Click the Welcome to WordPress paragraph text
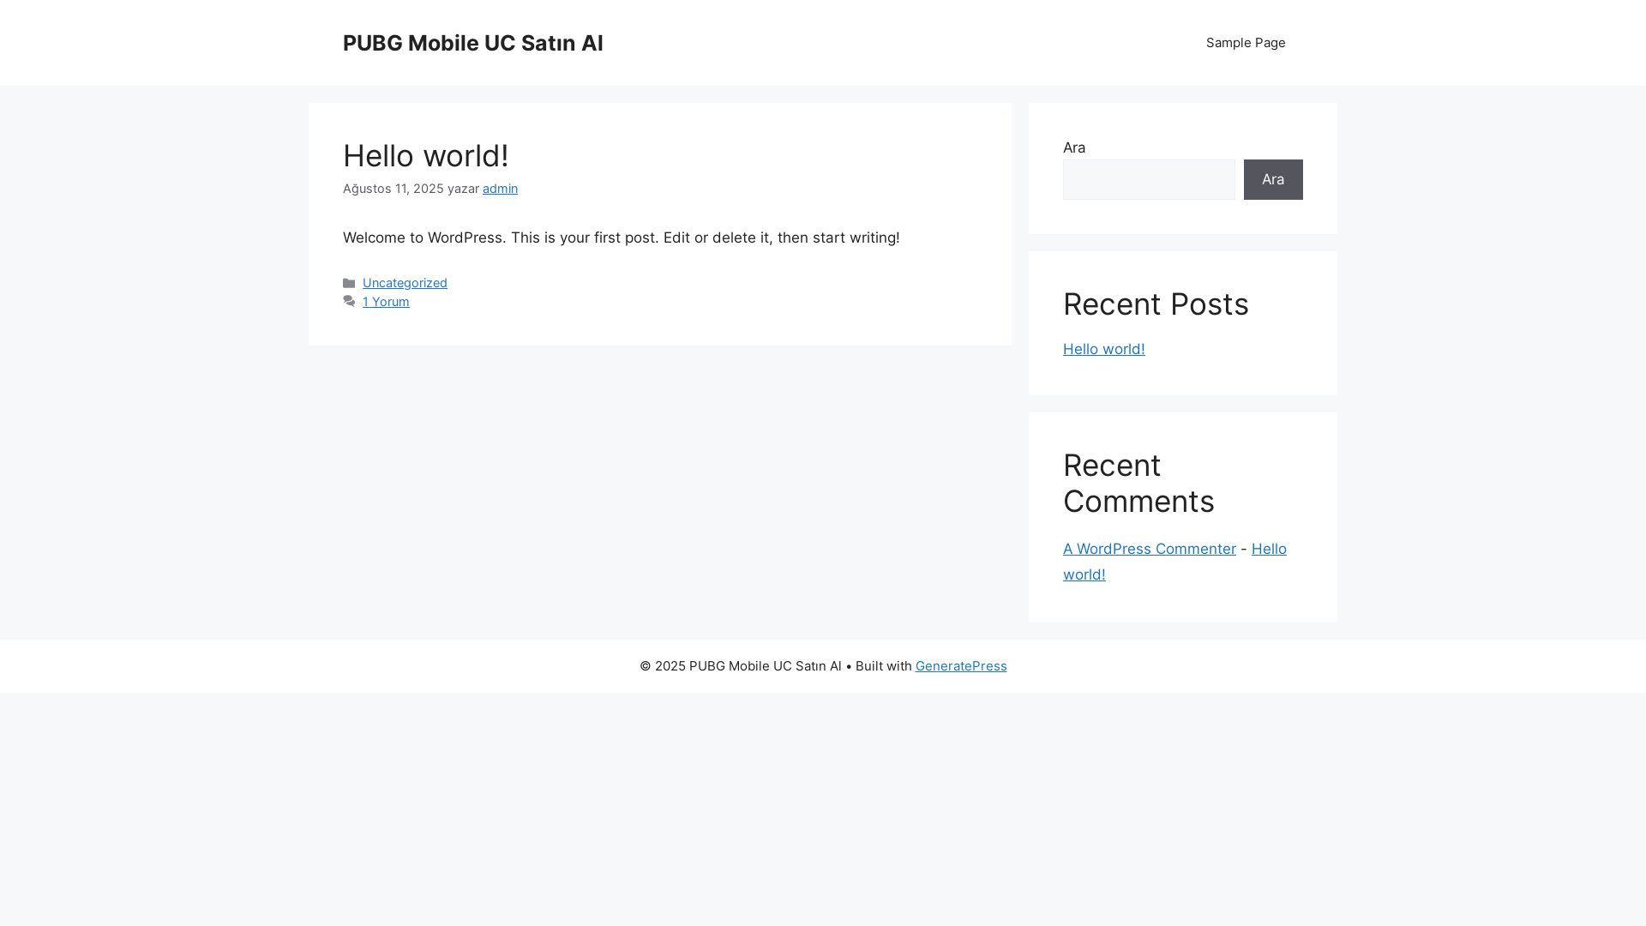This screenshot has width=1646, height=926. 622,238
